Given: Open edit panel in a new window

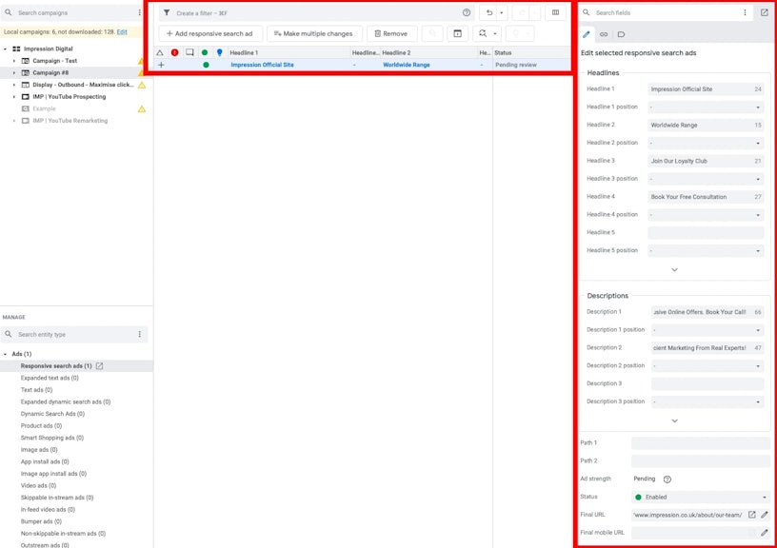Looking at the screenshot, I should [764, 13].
